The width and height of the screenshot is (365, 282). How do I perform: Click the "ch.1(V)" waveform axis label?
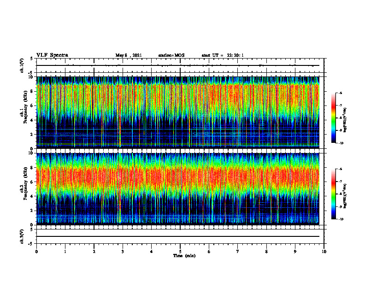[x=22, y=65]
